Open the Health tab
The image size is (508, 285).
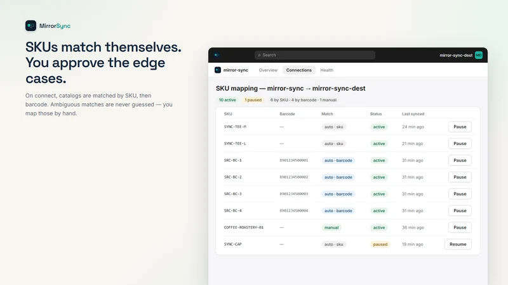[x=326, y=70]
